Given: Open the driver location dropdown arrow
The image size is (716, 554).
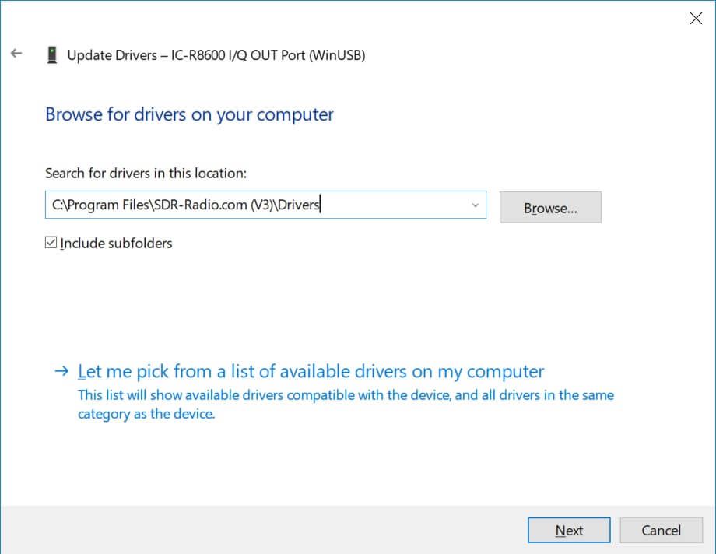Looking at the screenshot, I should coord(475,205).
